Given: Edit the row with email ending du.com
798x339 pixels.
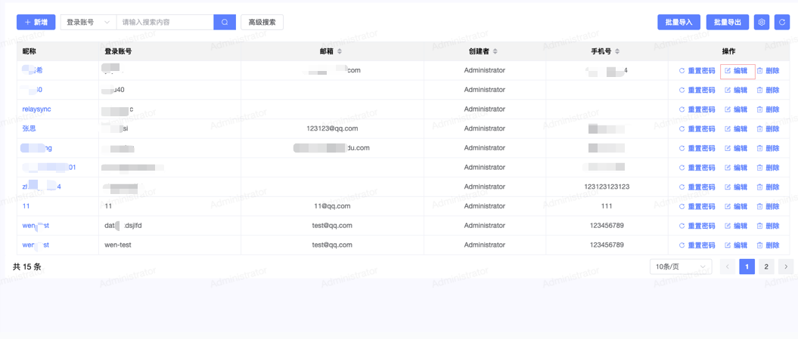Looking at the screenshot, I should point(736,148).
